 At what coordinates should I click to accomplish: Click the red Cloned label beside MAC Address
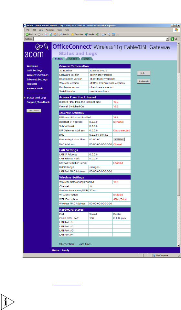[x=117, y=144]
